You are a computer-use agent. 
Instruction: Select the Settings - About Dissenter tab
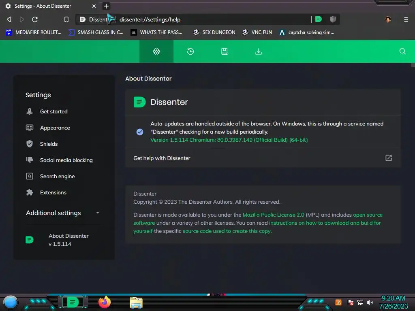50,6
